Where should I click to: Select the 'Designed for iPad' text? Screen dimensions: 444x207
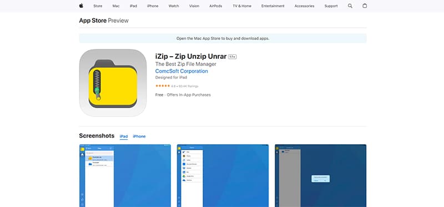(171, 77)
